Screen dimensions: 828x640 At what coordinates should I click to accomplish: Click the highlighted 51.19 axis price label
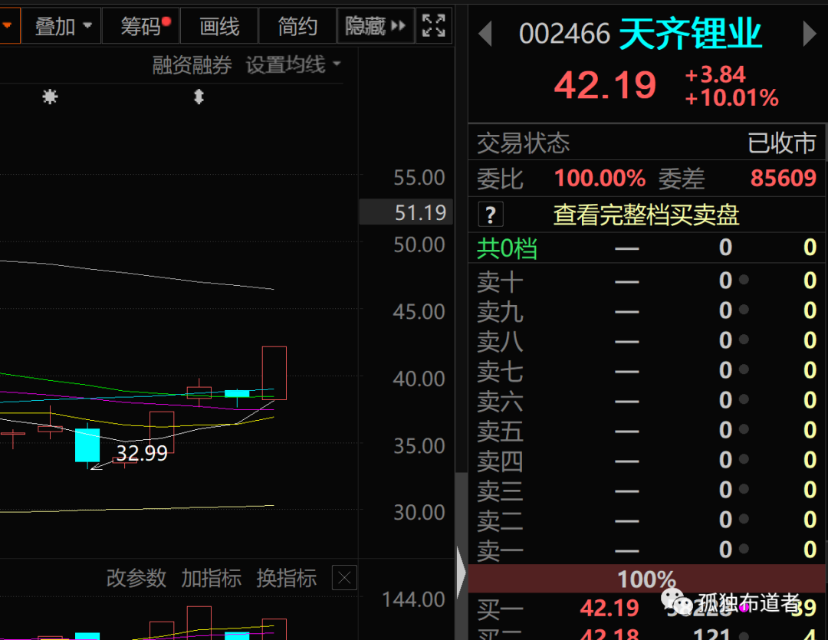click(x=406, y=212)
